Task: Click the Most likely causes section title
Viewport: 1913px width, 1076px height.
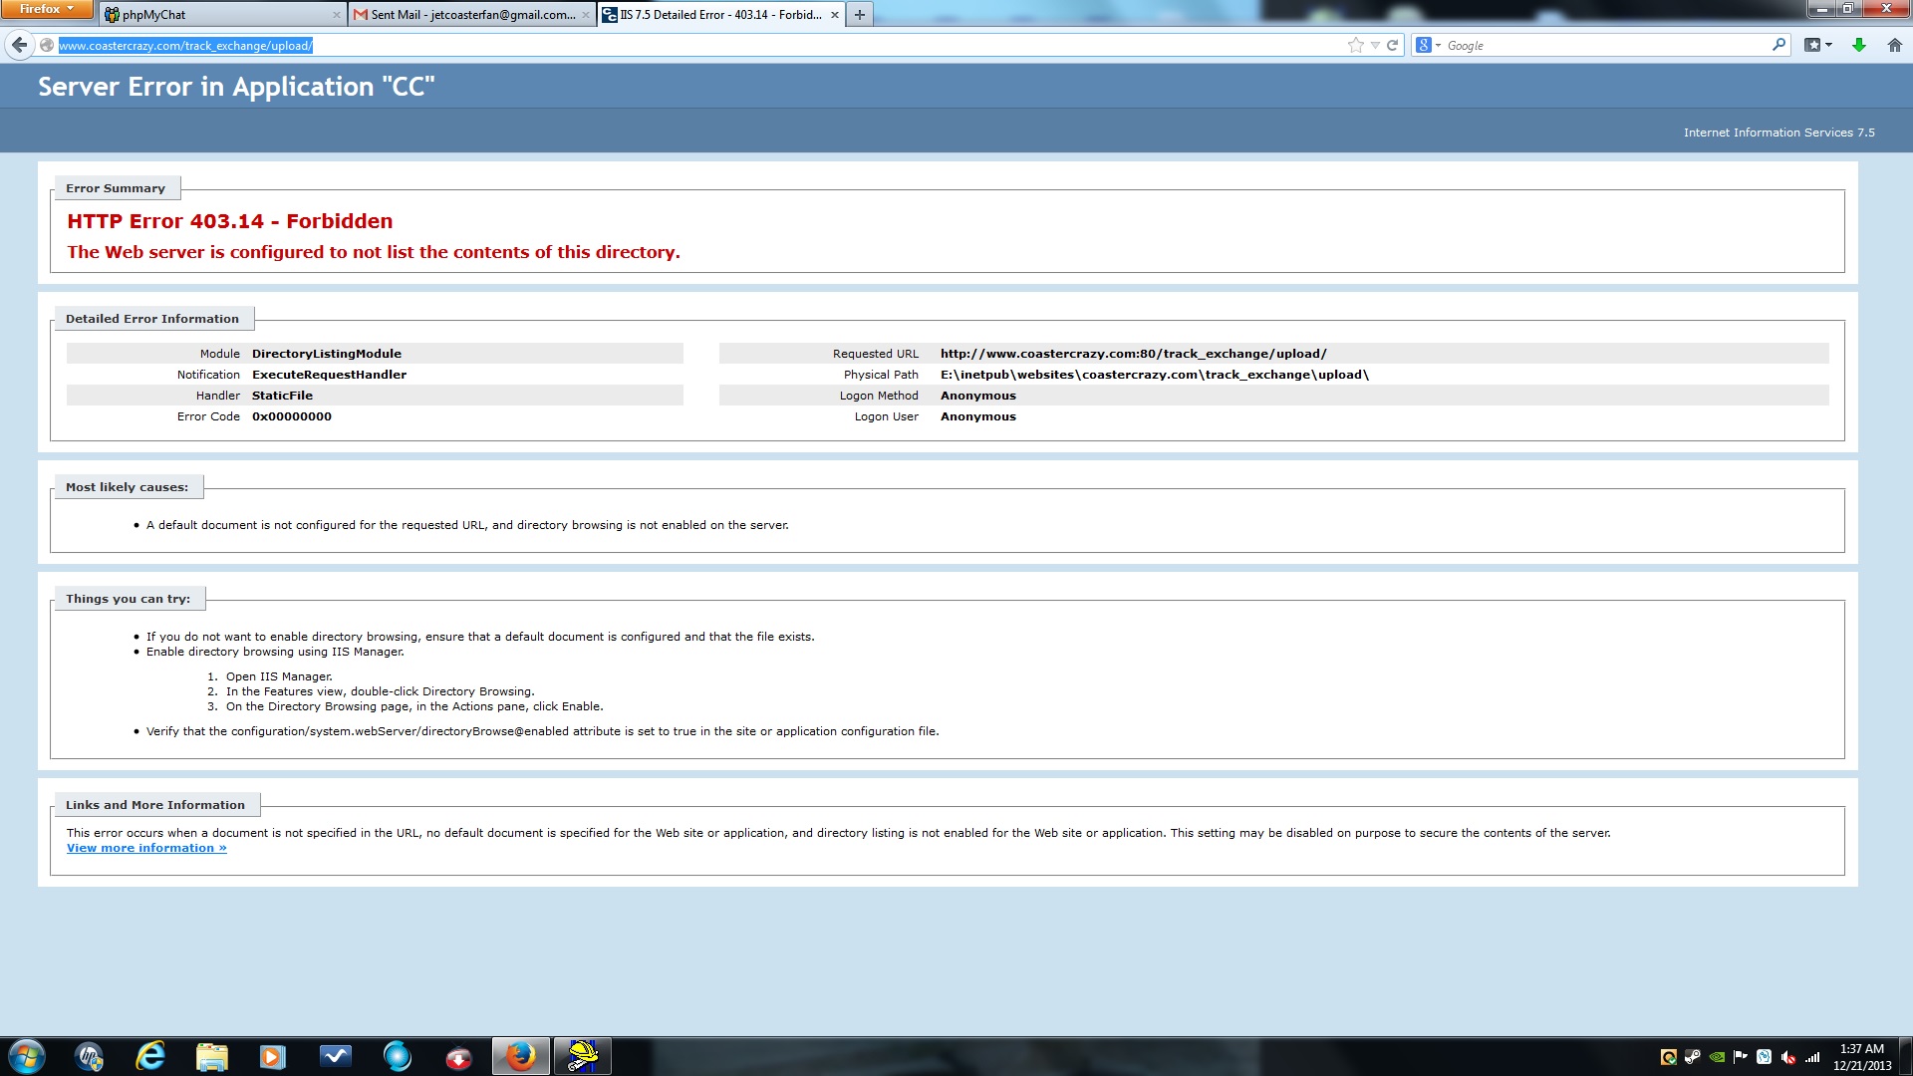Action: [x=127, y=487]
